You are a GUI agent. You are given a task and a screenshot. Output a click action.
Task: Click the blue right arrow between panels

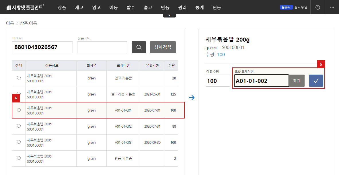pos(192,98)
